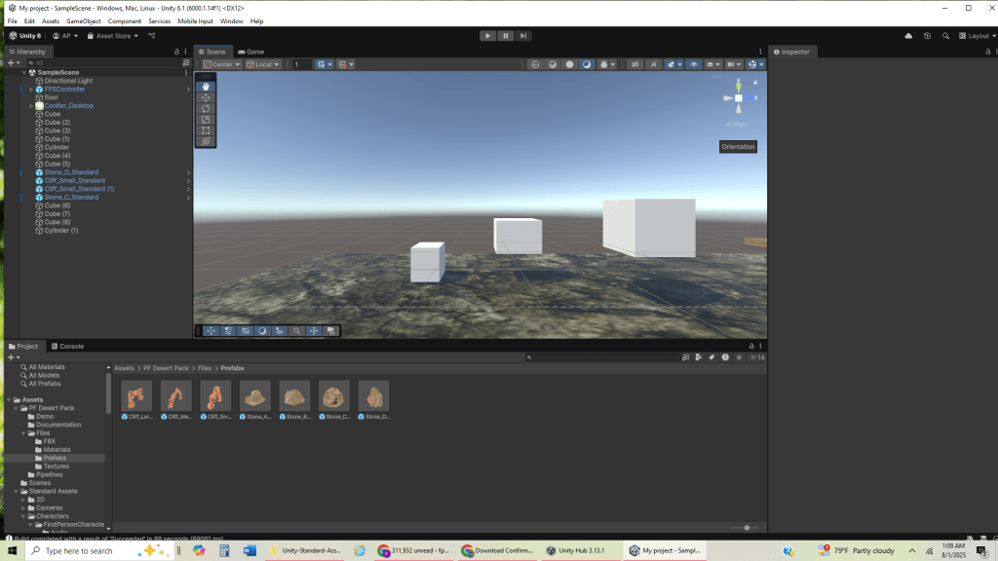Open the Undo History icon
Screen dimensions: 998x561
click(928, 36)
